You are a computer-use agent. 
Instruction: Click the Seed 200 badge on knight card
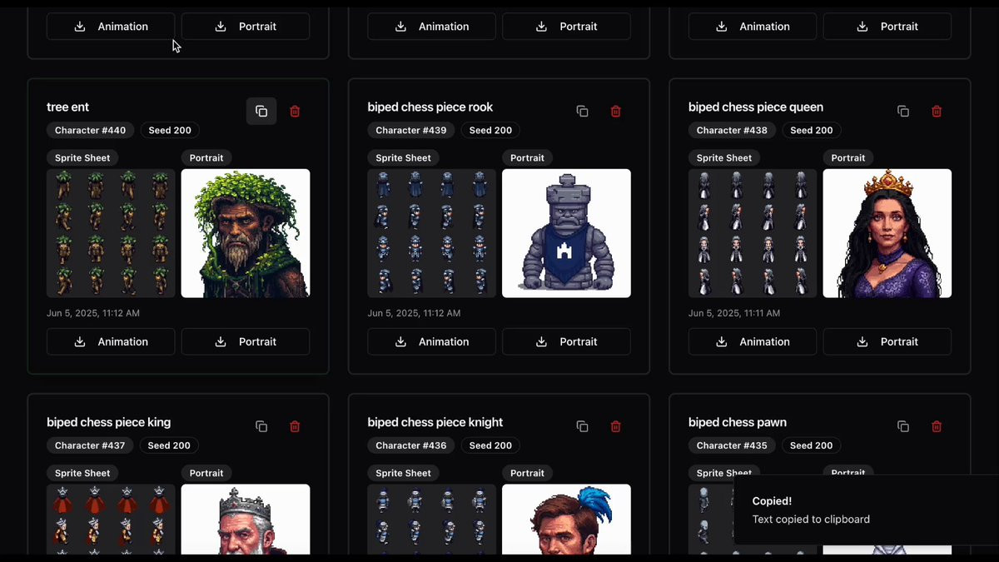(490, 445)
